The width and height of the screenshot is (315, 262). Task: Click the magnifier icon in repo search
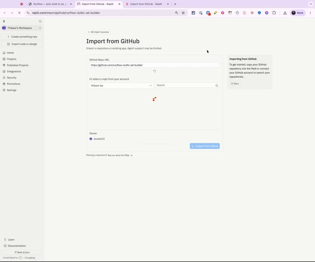tap(217, 85)
